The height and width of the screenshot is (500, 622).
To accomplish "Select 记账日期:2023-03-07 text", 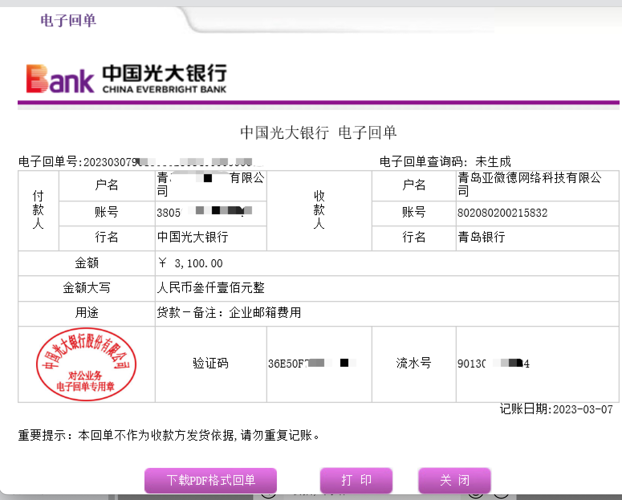I will pyautogui.click(x=556, y=409).
